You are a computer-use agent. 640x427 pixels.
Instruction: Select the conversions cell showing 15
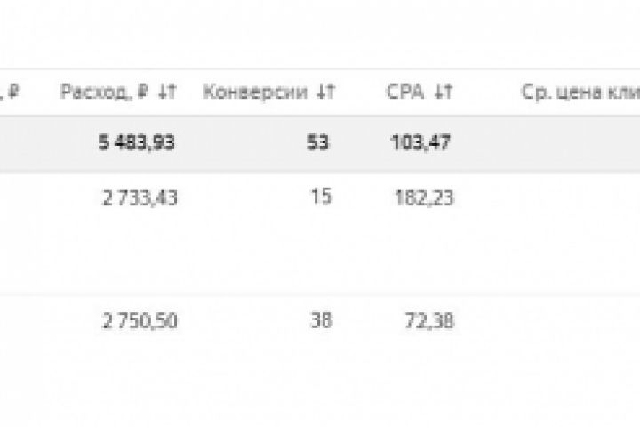[322, 197]
